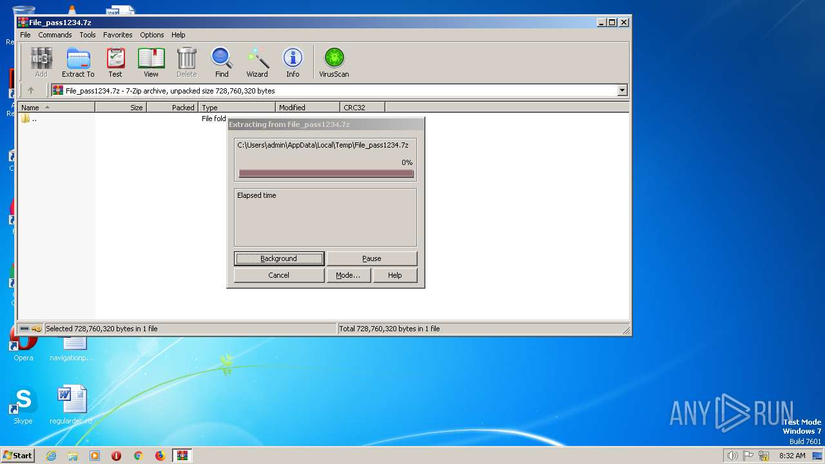Open Opera desktop shortcut
Viewport: 825px width, 464px height.
[23, 345]
